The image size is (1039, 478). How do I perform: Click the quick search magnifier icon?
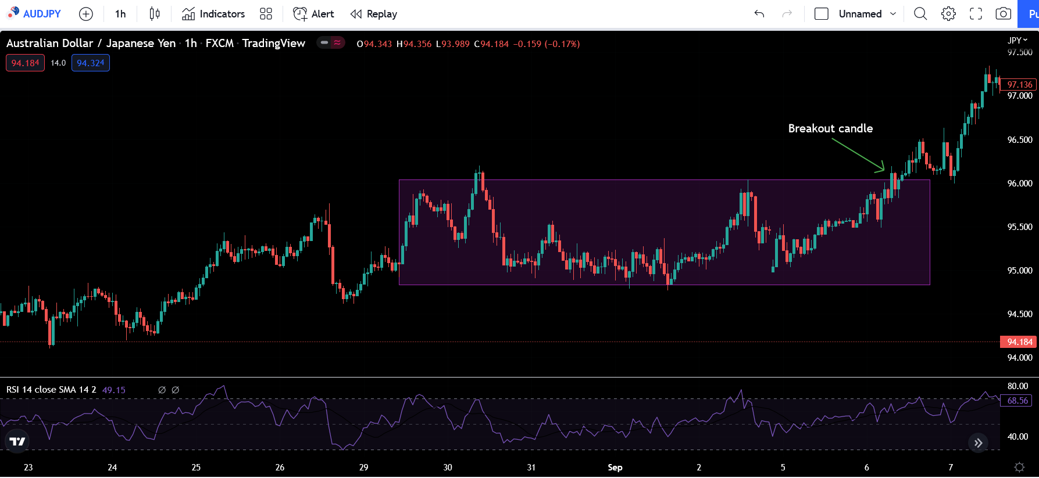920,14
